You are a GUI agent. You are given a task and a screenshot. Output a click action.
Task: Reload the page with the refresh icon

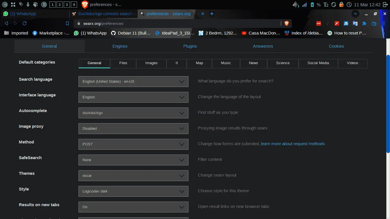point(25,23)
